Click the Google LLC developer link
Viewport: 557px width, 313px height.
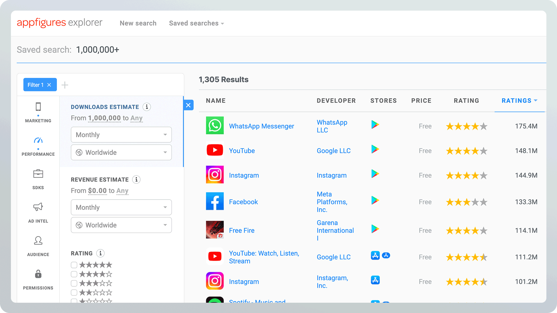click(x=333, y=150)
